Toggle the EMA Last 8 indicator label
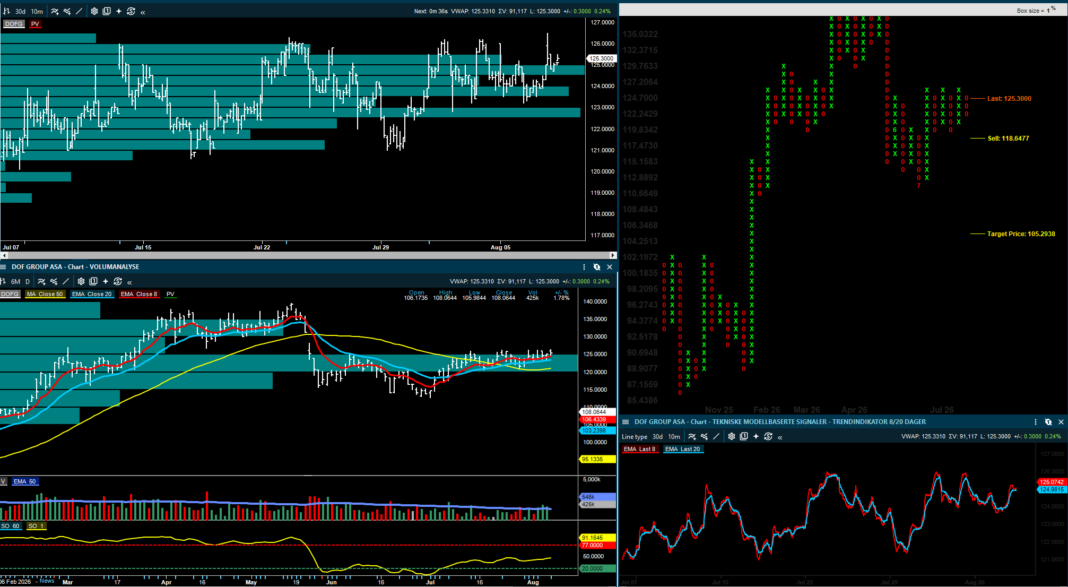This screenshot has height=587, width=1068. tap(639, 449)
